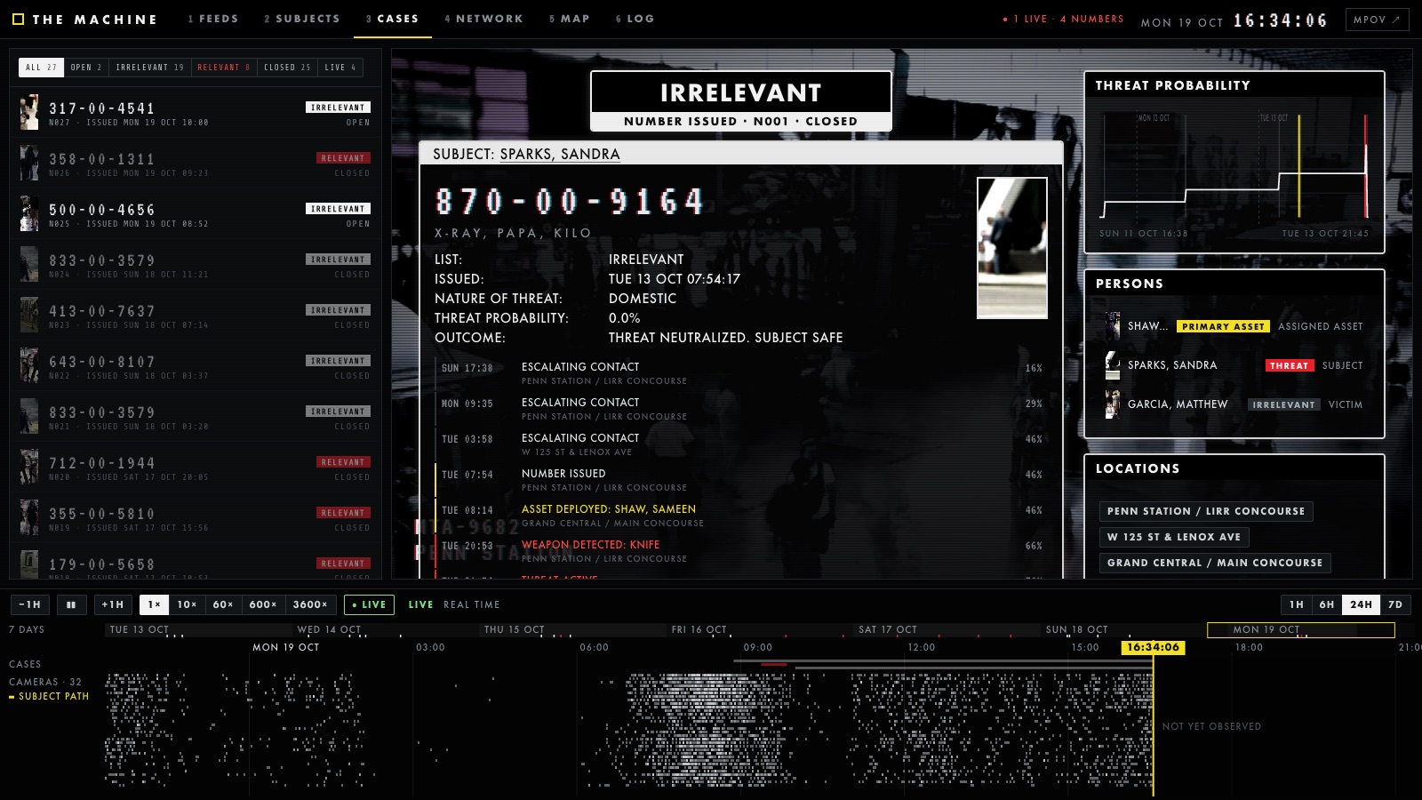Screen dimensions: 1422x800
Task: Click The Machine square logo icon
Action: point(18,19)
